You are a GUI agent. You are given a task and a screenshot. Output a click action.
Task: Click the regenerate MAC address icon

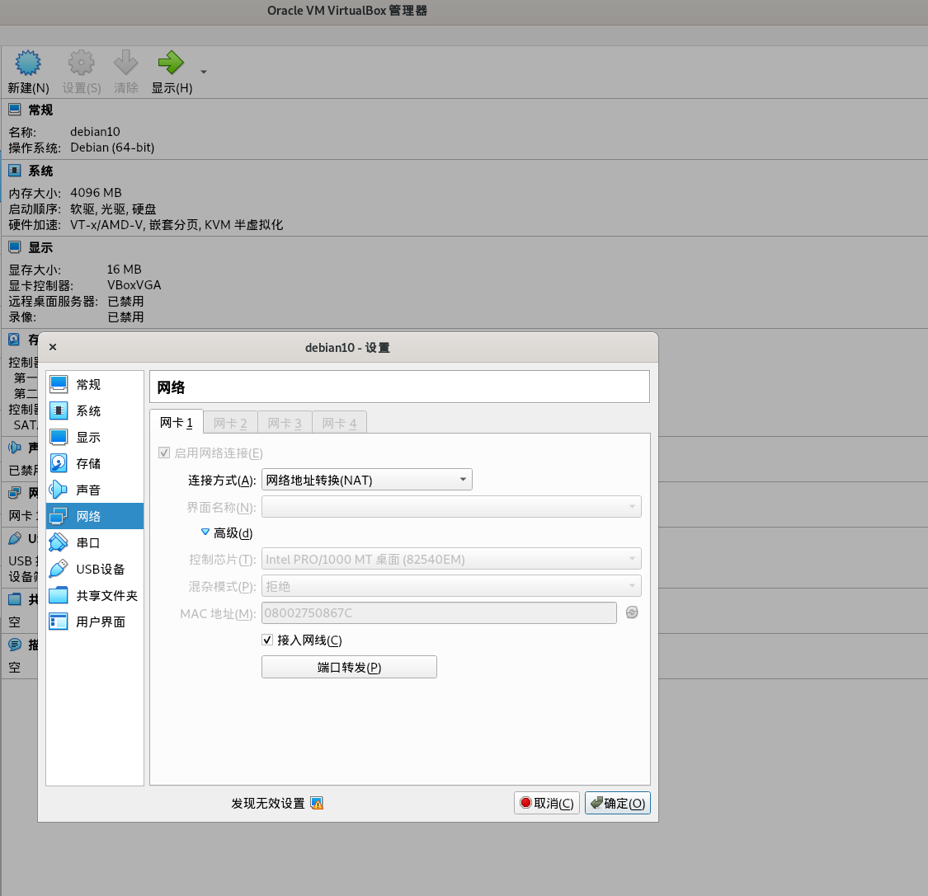coord(632,612)
